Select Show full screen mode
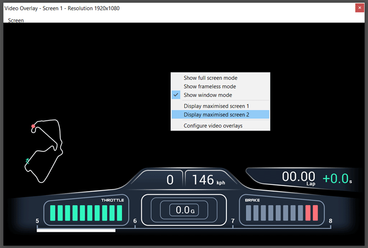 (210, 78)
